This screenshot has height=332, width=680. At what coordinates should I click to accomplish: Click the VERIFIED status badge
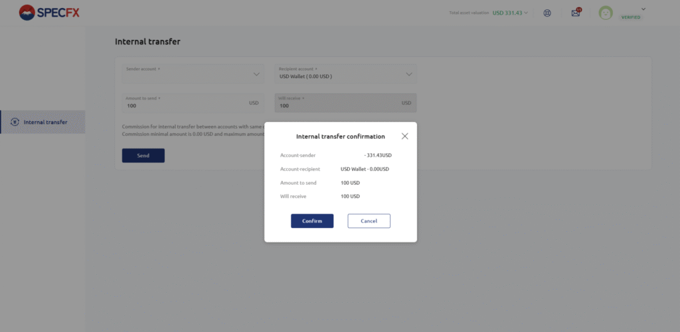(630, 17)
